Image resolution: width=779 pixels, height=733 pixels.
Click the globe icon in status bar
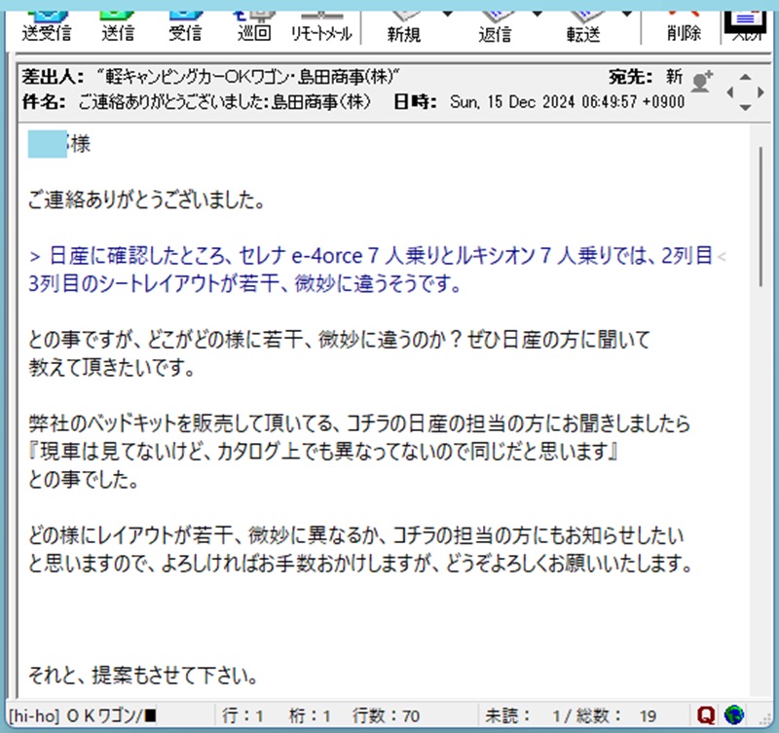734,715
